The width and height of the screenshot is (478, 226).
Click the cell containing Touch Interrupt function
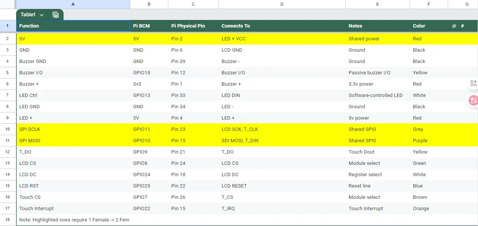[36, 208]
